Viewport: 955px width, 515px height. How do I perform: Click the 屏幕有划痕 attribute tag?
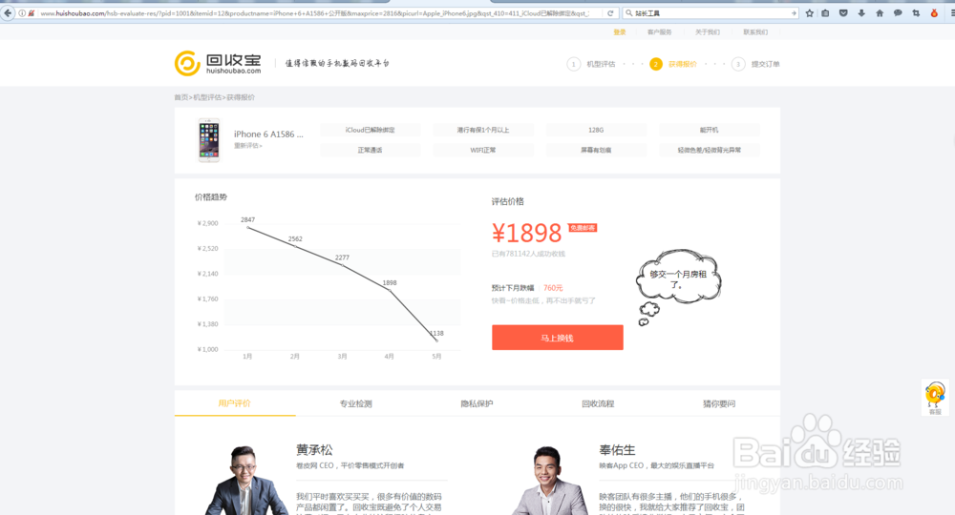(x=596, y=150)
